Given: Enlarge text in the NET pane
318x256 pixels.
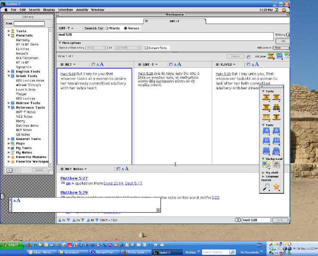Looking at the screenshot, I should click(x=102, y=64).
